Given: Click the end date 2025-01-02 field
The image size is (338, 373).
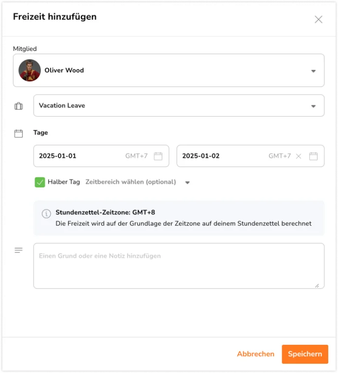Looking at the screenshot, I should tap(250, 156).
